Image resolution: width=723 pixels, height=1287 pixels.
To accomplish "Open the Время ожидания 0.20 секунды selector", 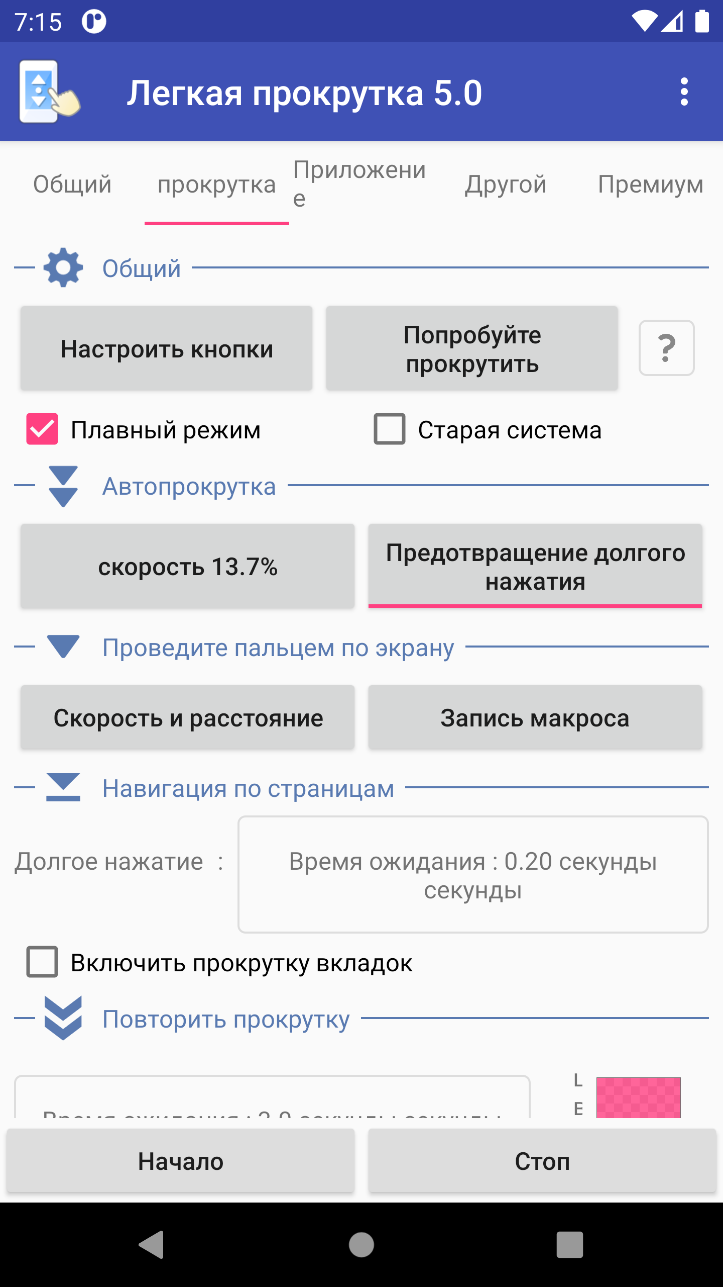I will point(472,875).
